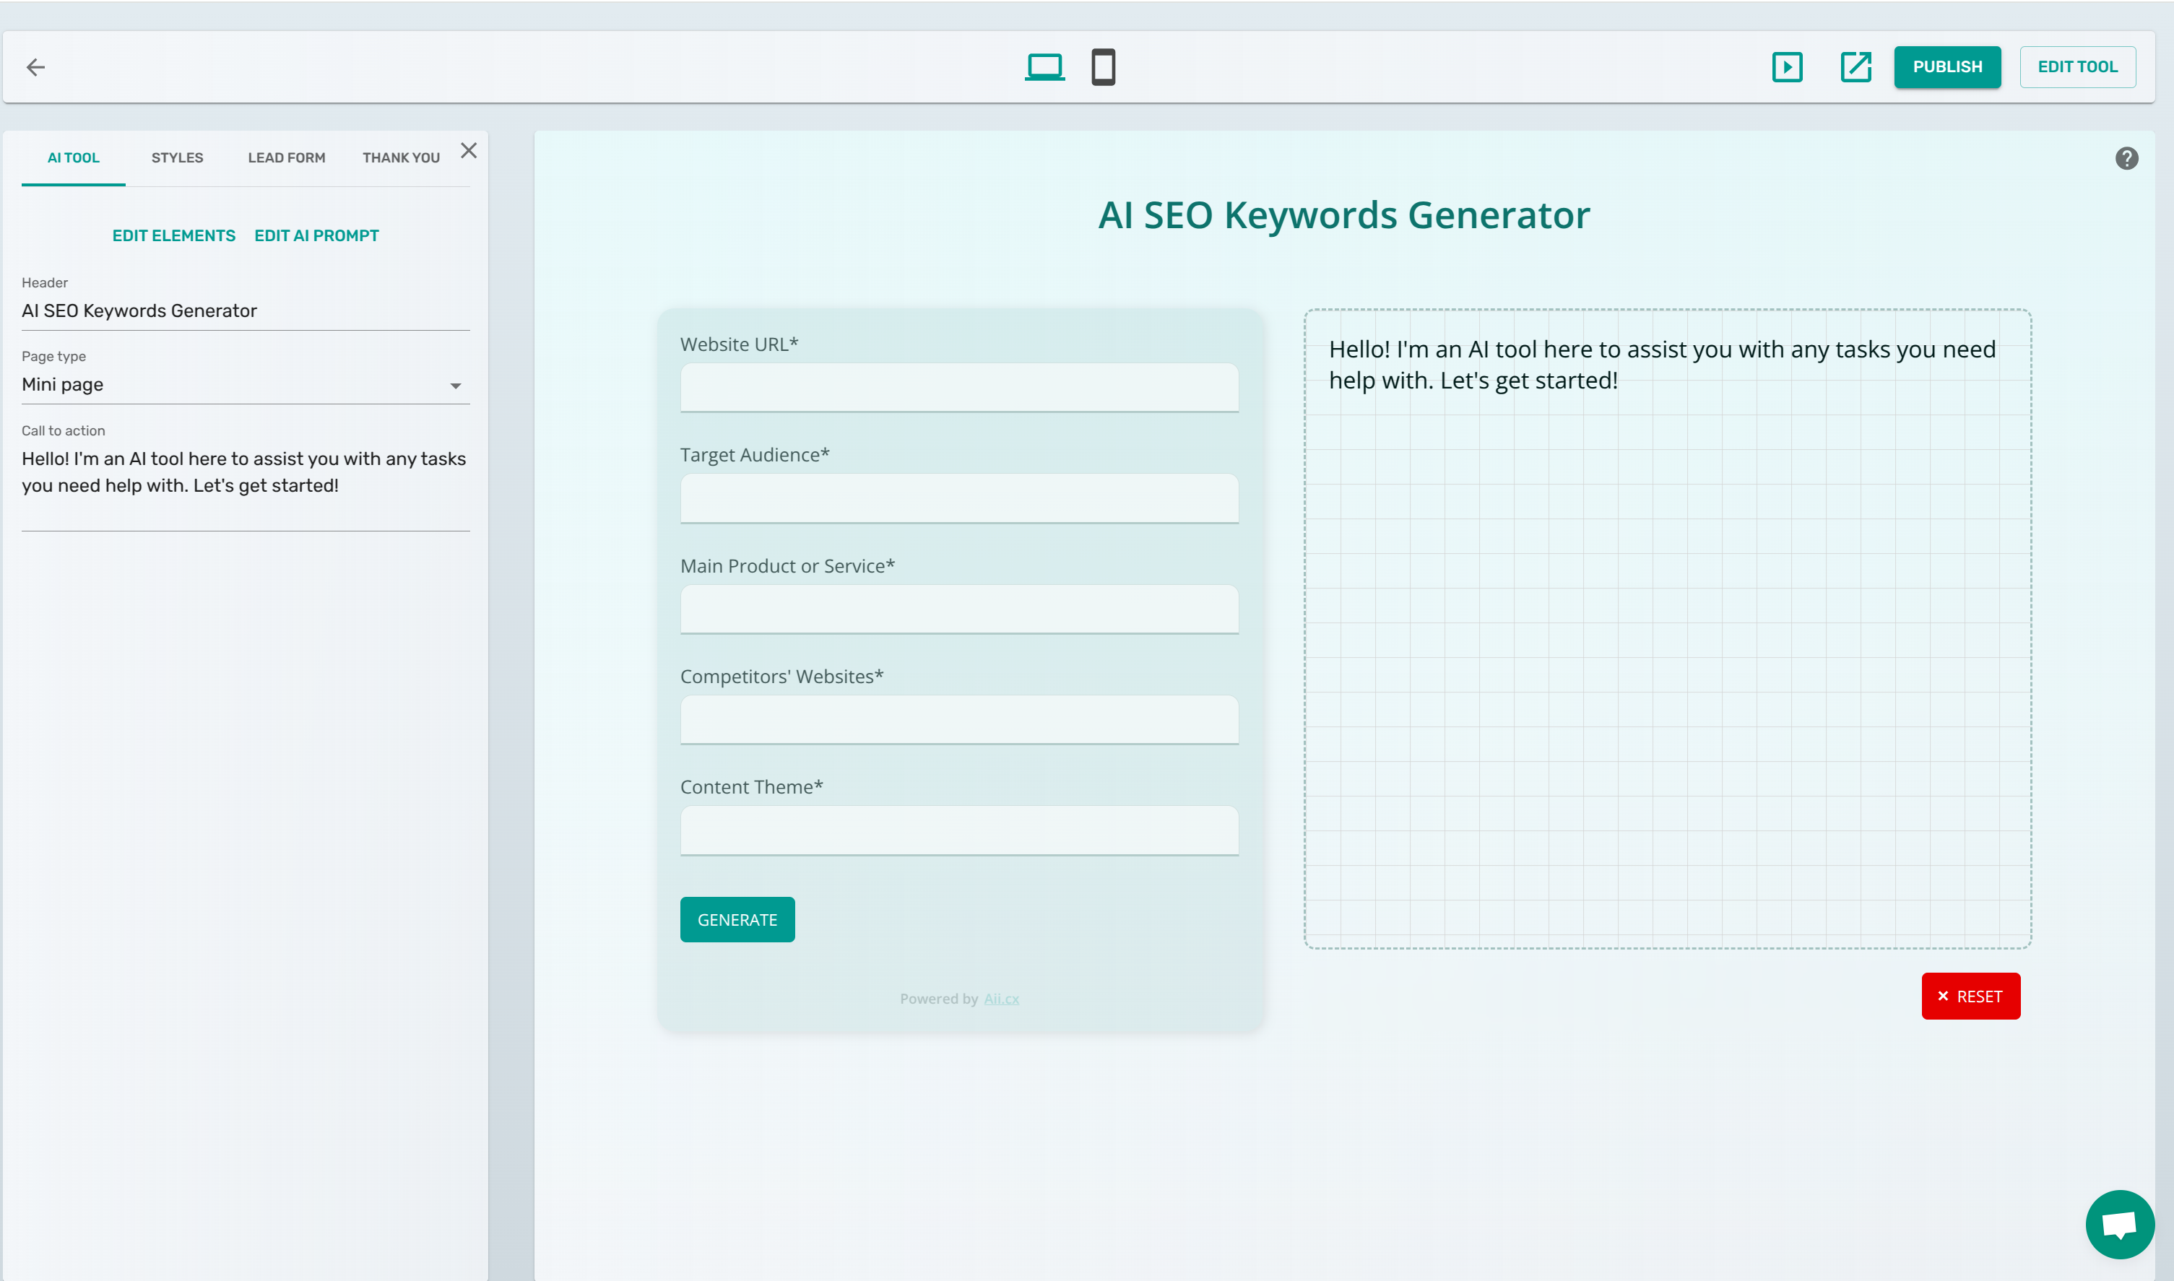This screenshot has width=2174, height=1281.
Task: Click the greeting text in output box
Action: tap(1662, 364)
